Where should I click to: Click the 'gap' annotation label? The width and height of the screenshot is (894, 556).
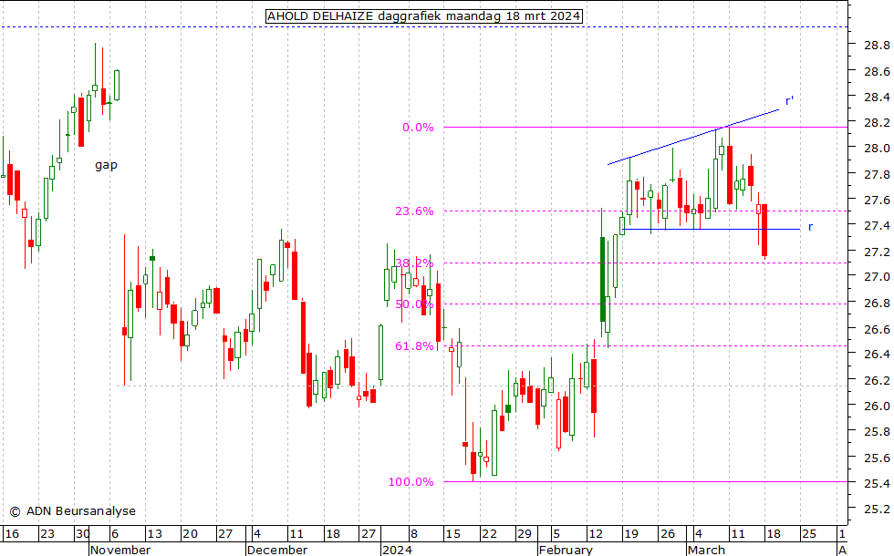coord(106,165)
